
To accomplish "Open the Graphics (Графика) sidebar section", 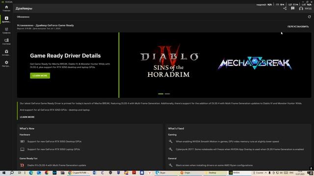I will [x=6, y=30].
